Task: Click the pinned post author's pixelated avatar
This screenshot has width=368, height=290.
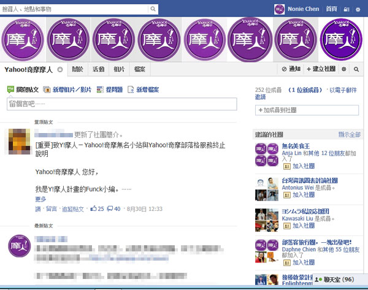Action: point(19,142)
